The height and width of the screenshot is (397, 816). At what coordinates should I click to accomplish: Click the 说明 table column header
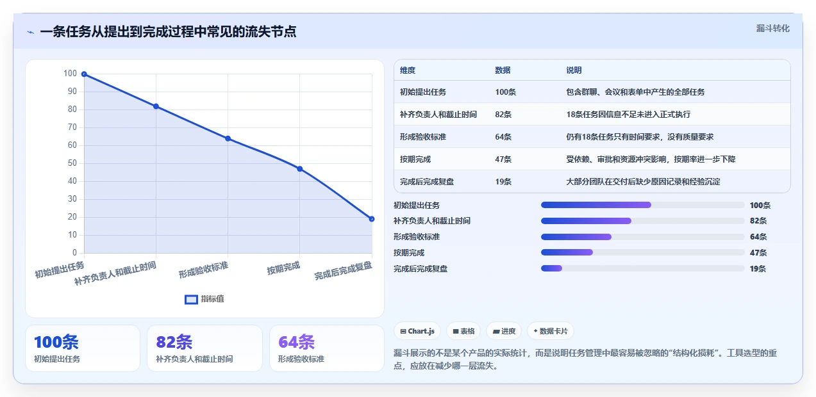click(x=574, y=70)
